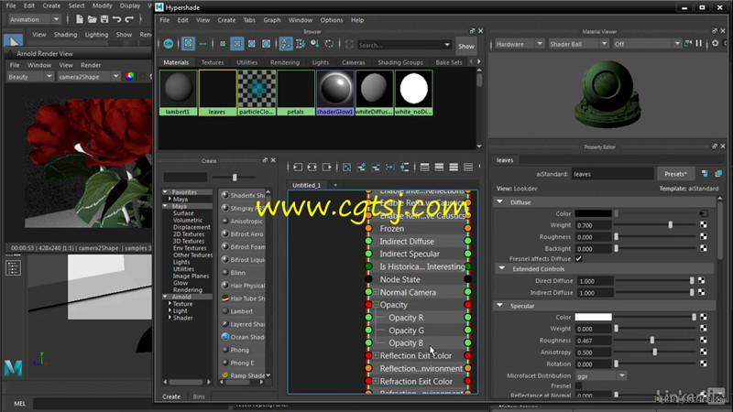733x412 pixels.
Task: Click the simple mode node view icon
Action: point(424,168)
